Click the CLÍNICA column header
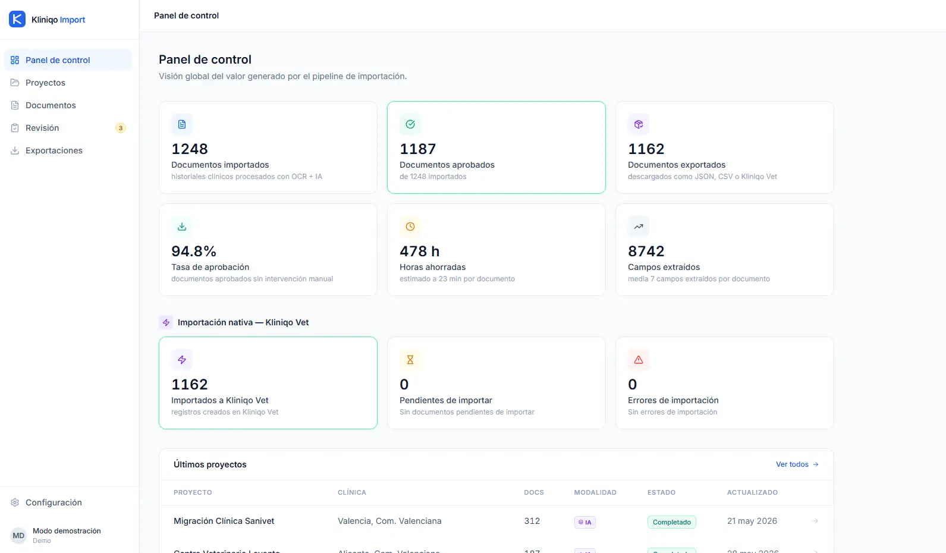 coord(352,492)
